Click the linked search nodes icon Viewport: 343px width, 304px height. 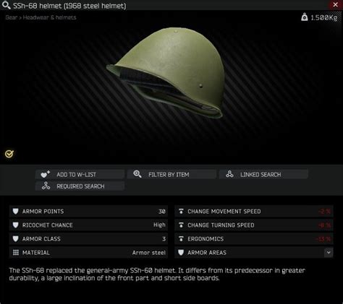pos(229,174)
